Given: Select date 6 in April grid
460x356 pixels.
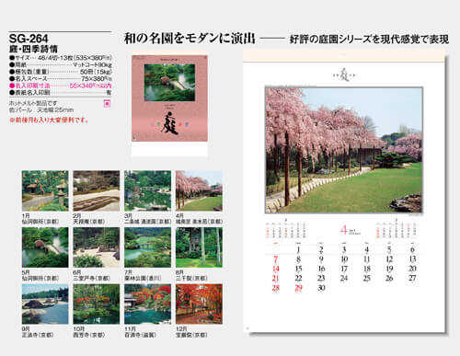Looking at the screenshot, I should tap(412, 250).
